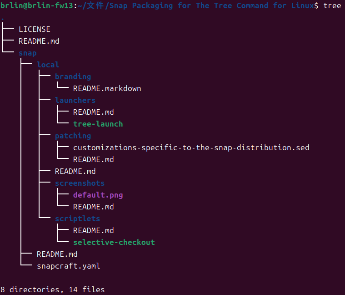Click the local directory entry
This screenshot has height=295, width=345.
click(48, 65)
